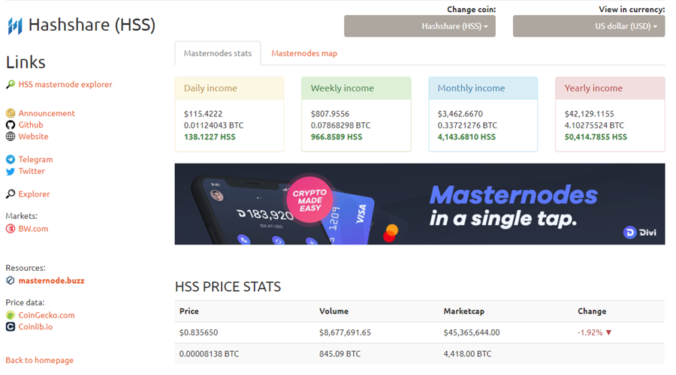Click the masternode.buzz resource icon
Image resolution: width=676 pixels, height=375 pixels.
11,280
